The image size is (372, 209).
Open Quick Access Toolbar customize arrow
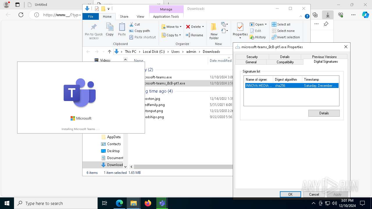[x=108, y=9]
